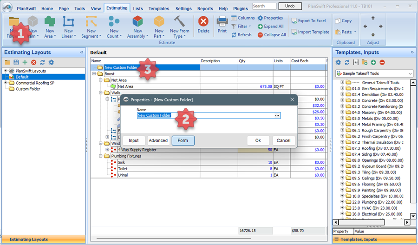Click green add icon in Templates, Inputs toolbar

click(x=373, y=62)
